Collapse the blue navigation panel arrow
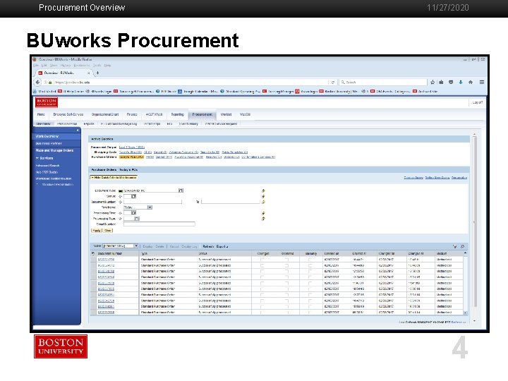 78,130
